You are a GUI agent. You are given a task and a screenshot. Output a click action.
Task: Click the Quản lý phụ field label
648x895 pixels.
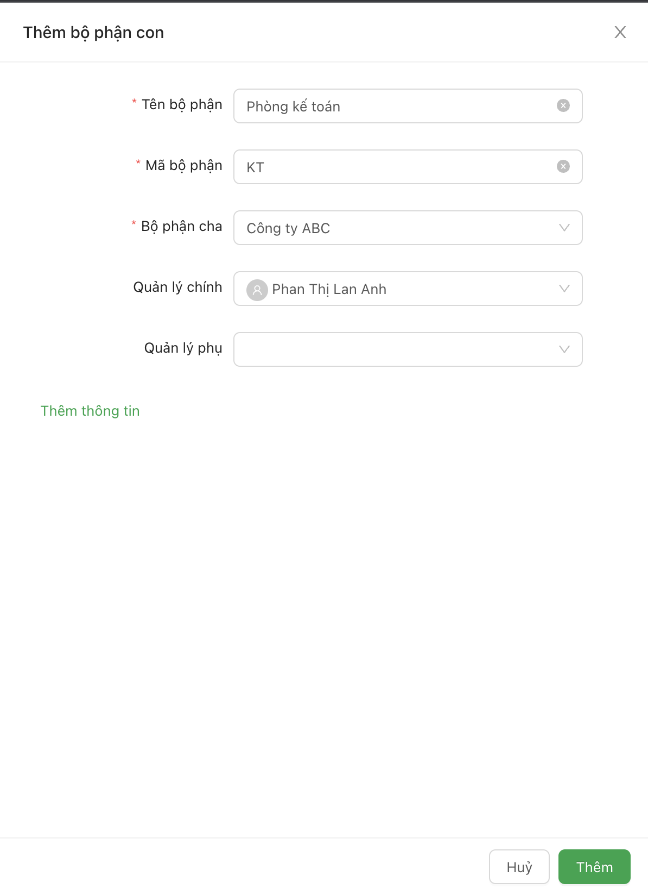[x=183, y=348]
